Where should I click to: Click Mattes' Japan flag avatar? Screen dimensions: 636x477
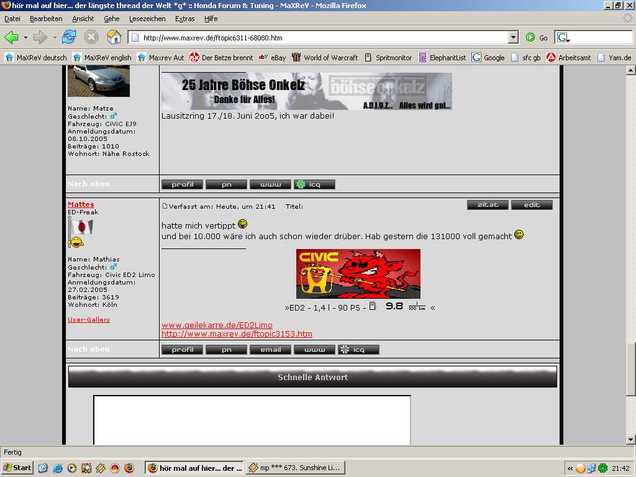pyautogui.click(x=81, y=232)
